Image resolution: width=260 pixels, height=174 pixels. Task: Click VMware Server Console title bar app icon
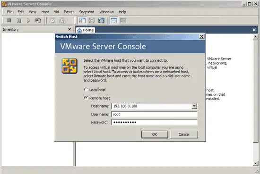[x=4, y=4]
